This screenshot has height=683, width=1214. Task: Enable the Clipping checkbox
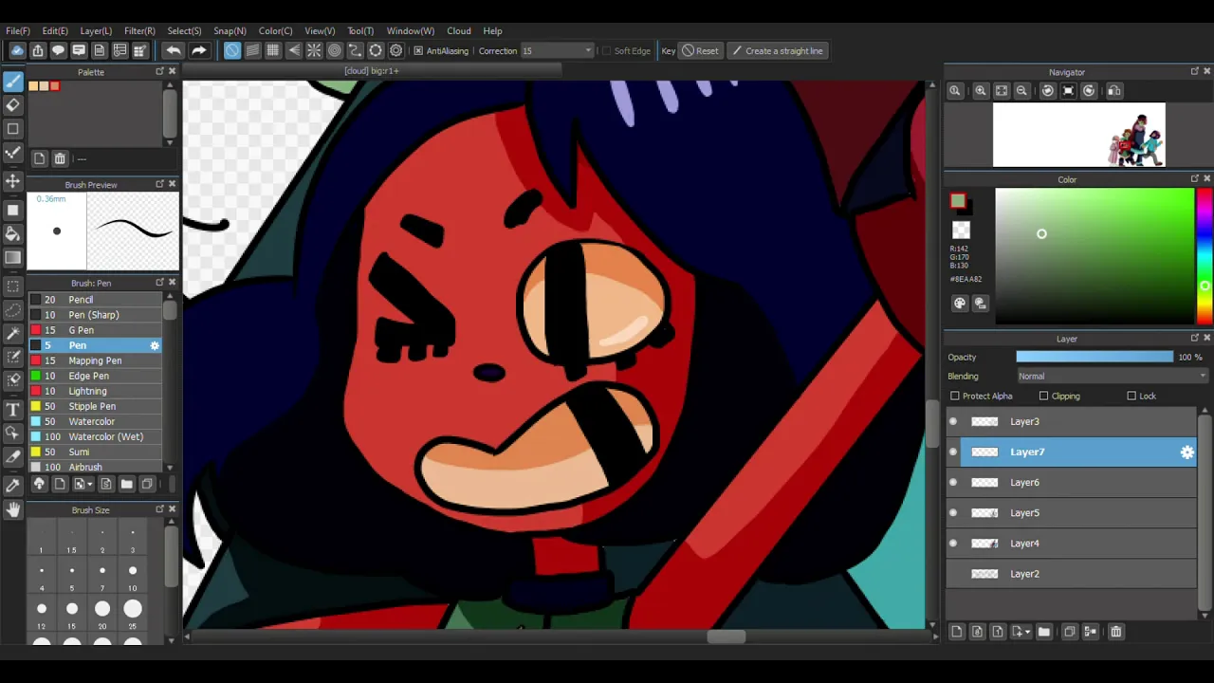(x=1043, y=396)
